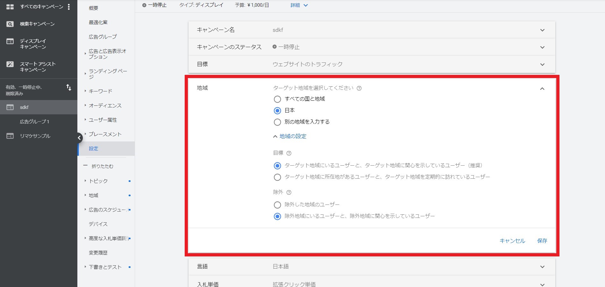The image size is (605, 287).
Task: Expand the プレースメント menu section
Action: coord(85,134)
